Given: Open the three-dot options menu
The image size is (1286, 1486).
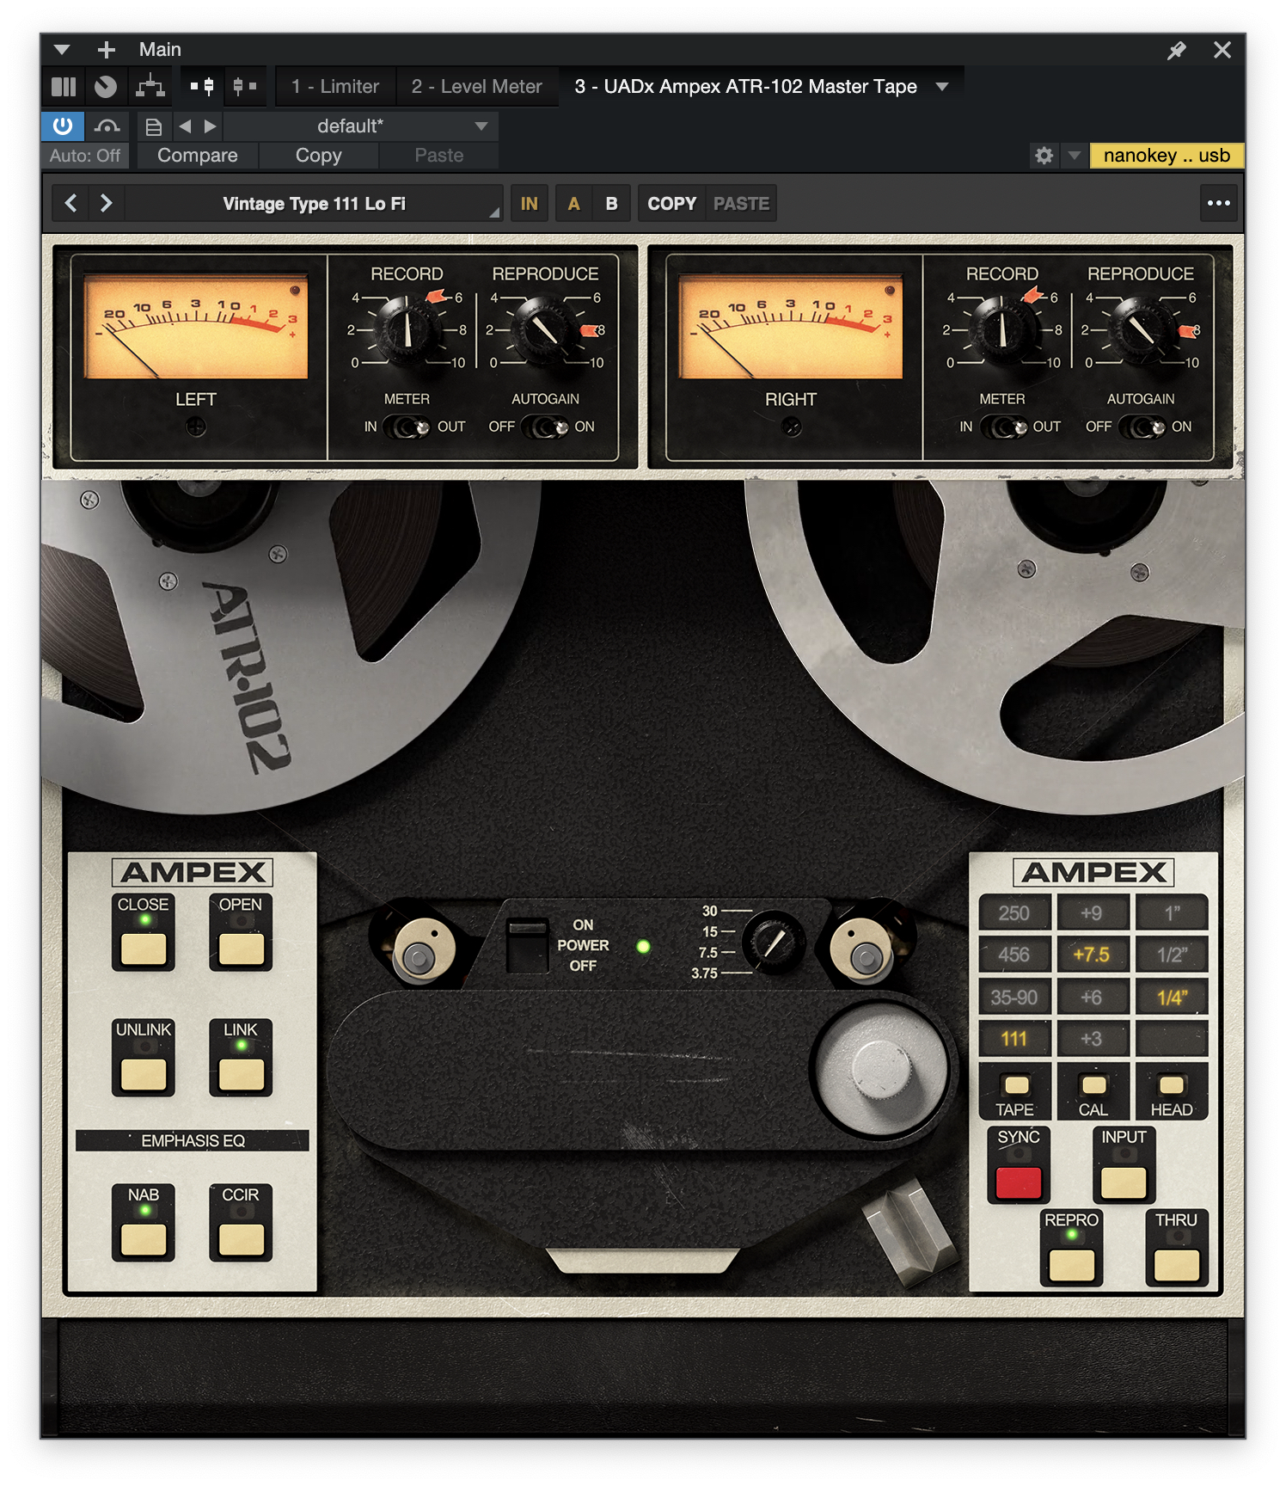Looking at the screenshot, I should click(x=1218, y=204).
